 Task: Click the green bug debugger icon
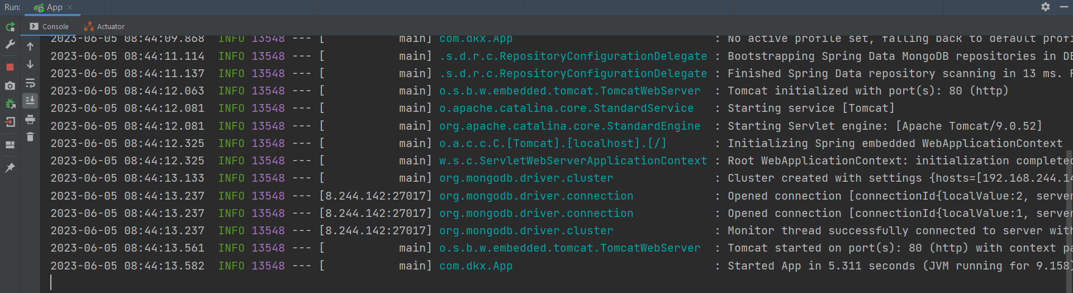pos(10,103)
